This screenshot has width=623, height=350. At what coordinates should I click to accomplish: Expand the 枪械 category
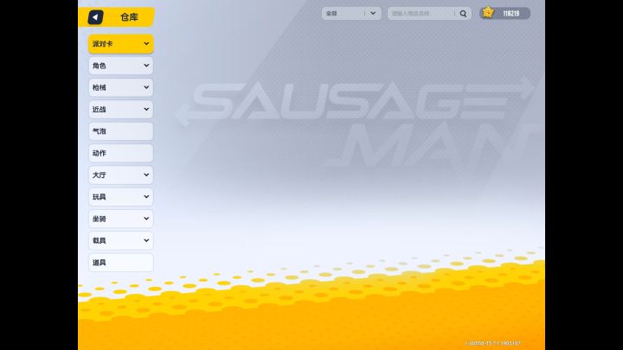click(121, 87)
